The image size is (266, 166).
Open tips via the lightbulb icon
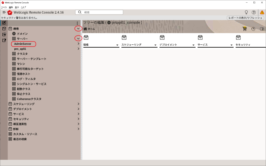point(246,12)
